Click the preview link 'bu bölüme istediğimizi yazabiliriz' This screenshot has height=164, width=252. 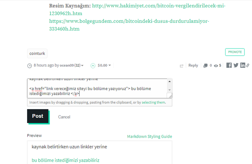[65, 160]
